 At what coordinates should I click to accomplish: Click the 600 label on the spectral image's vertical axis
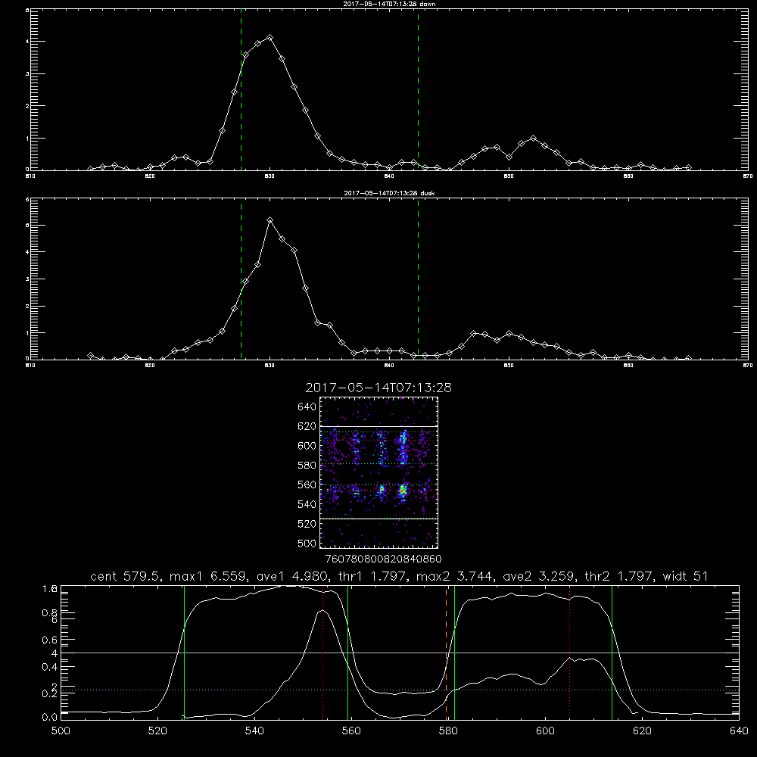coord(307,446)
